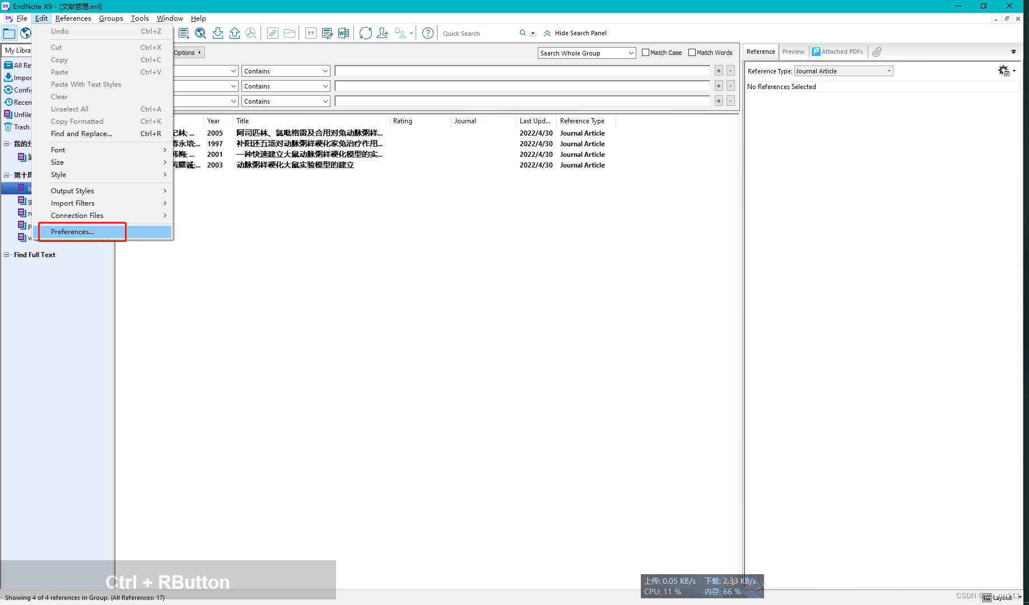The width and height of the screenshot is (1029, 605).
Task: Click the Export upload-arrow icon
Action: tap(235, 33)
